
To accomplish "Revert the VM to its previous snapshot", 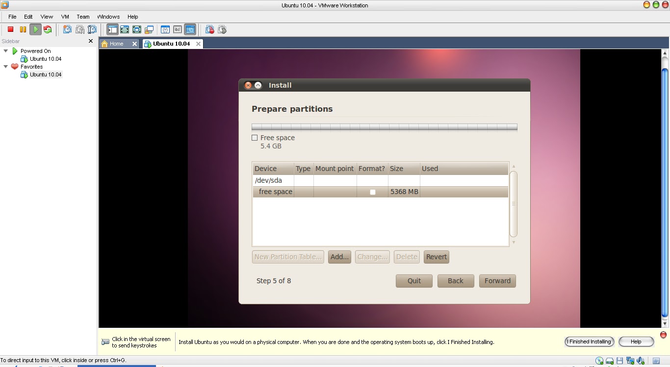I will point(80,29).
